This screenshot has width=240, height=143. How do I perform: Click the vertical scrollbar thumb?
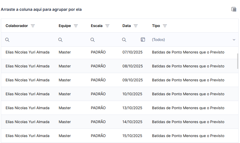[x=237, y=61]
